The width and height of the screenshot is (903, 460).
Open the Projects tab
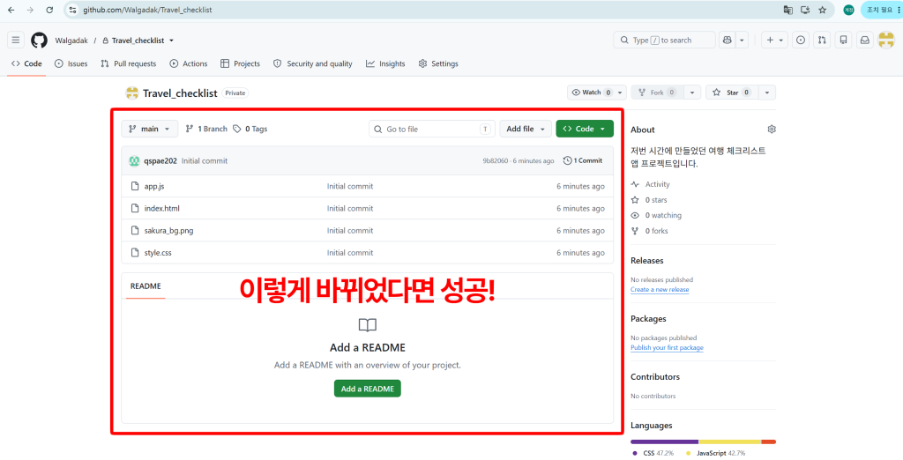(240, 64)
